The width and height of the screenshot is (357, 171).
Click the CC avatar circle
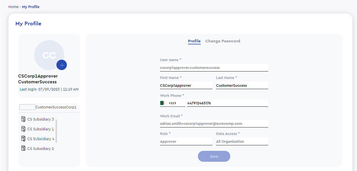point(49,55)
